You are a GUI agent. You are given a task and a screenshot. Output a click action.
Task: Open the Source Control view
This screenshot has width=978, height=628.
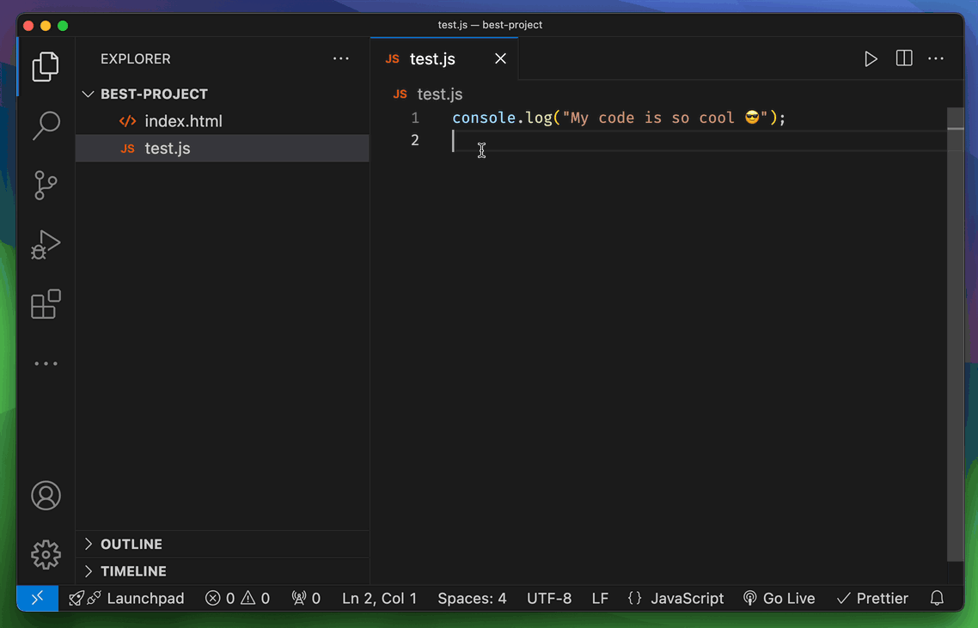click(x=46, y=186)
